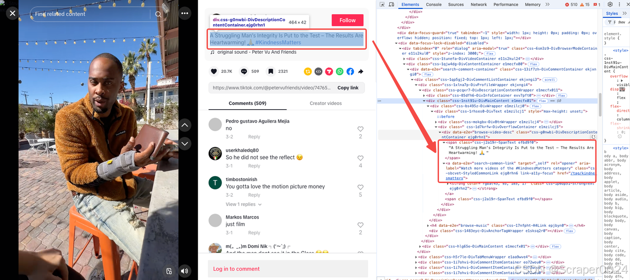The width and height of the screenshot is (630, 280).
Task: Mute the video sound
Action: (185, 271)
